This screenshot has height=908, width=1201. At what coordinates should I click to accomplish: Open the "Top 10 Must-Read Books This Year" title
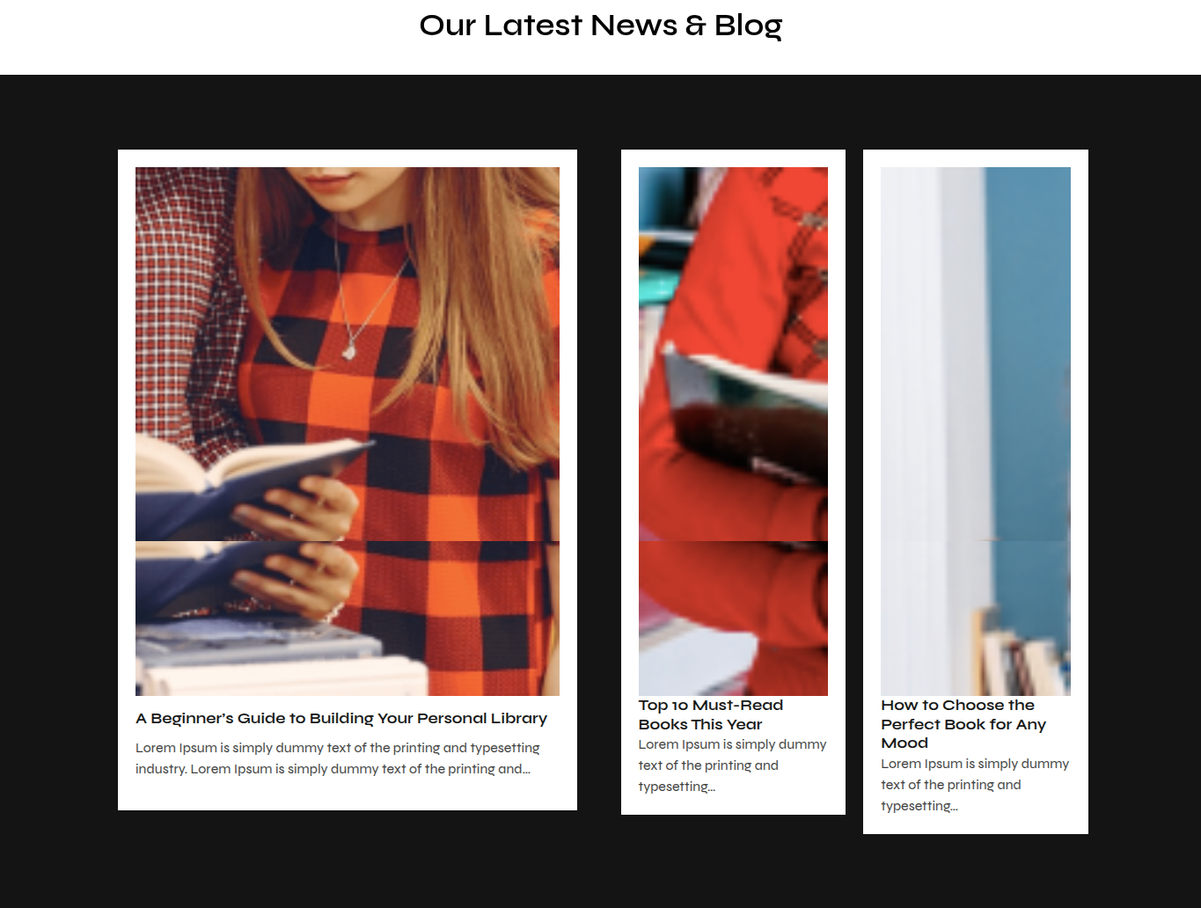711,714
